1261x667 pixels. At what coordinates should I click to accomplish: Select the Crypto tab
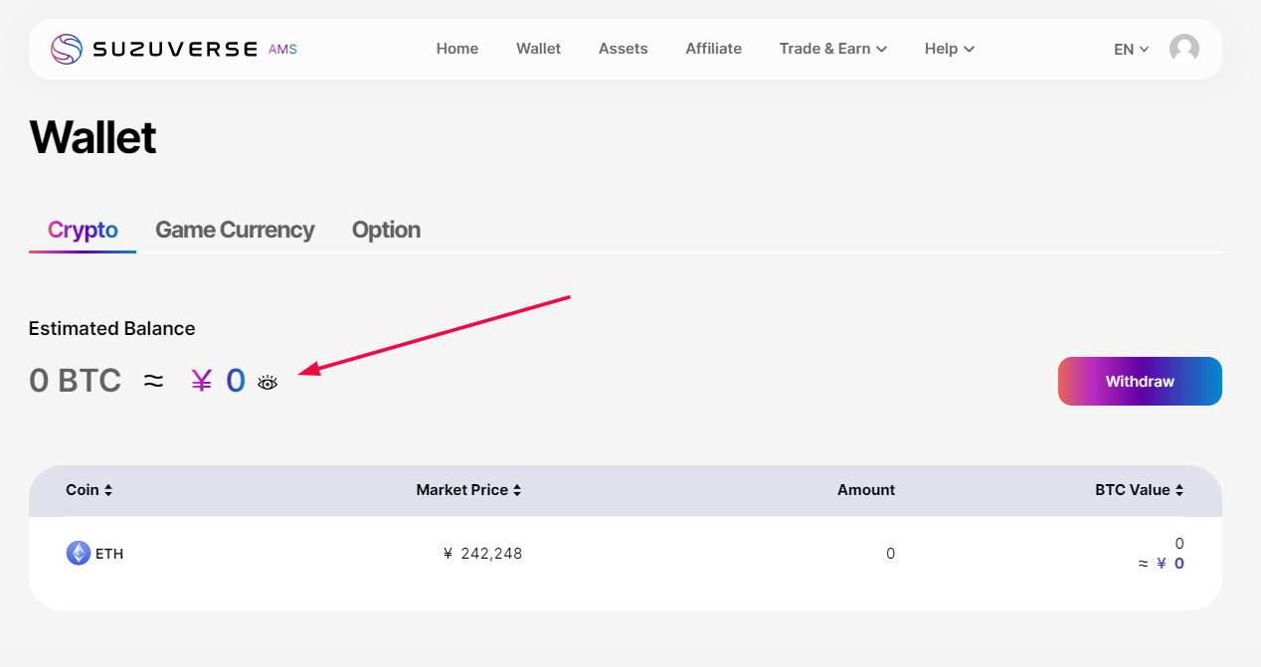[x=83, y=230]
